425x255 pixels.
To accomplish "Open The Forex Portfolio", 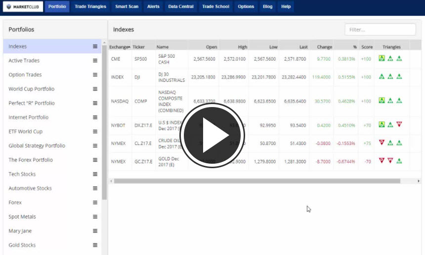I will [52, 160].
